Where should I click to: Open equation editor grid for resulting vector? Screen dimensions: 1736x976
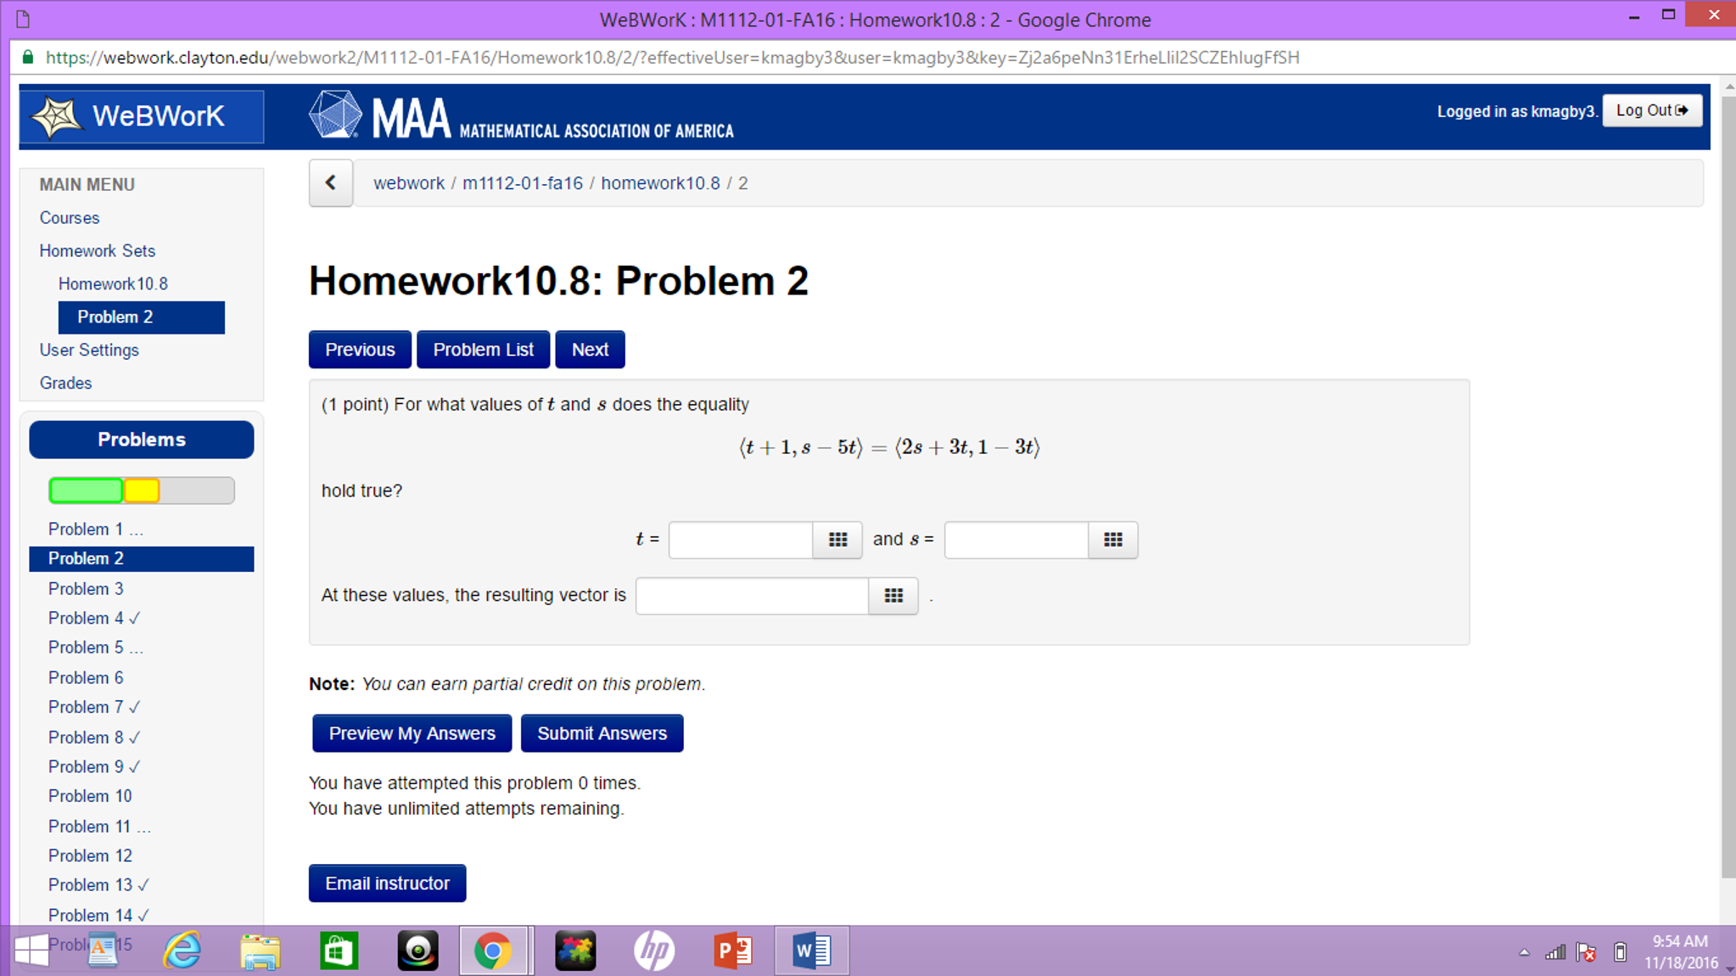pyautogui.click(x=893, y=596)
